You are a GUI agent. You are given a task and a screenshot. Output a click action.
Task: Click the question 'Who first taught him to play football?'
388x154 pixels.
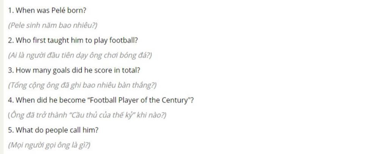tap(73, 40)
